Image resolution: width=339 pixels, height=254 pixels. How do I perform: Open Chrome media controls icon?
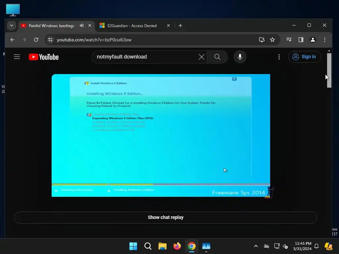289,40
